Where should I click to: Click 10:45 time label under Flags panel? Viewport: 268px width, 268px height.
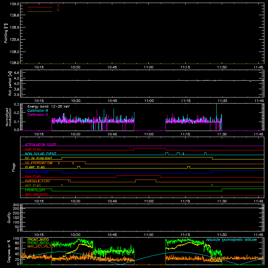[112, 201]
